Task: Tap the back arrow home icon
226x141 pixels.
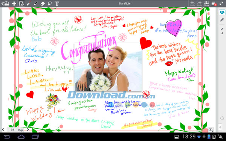Action: (x=5, y=3)
